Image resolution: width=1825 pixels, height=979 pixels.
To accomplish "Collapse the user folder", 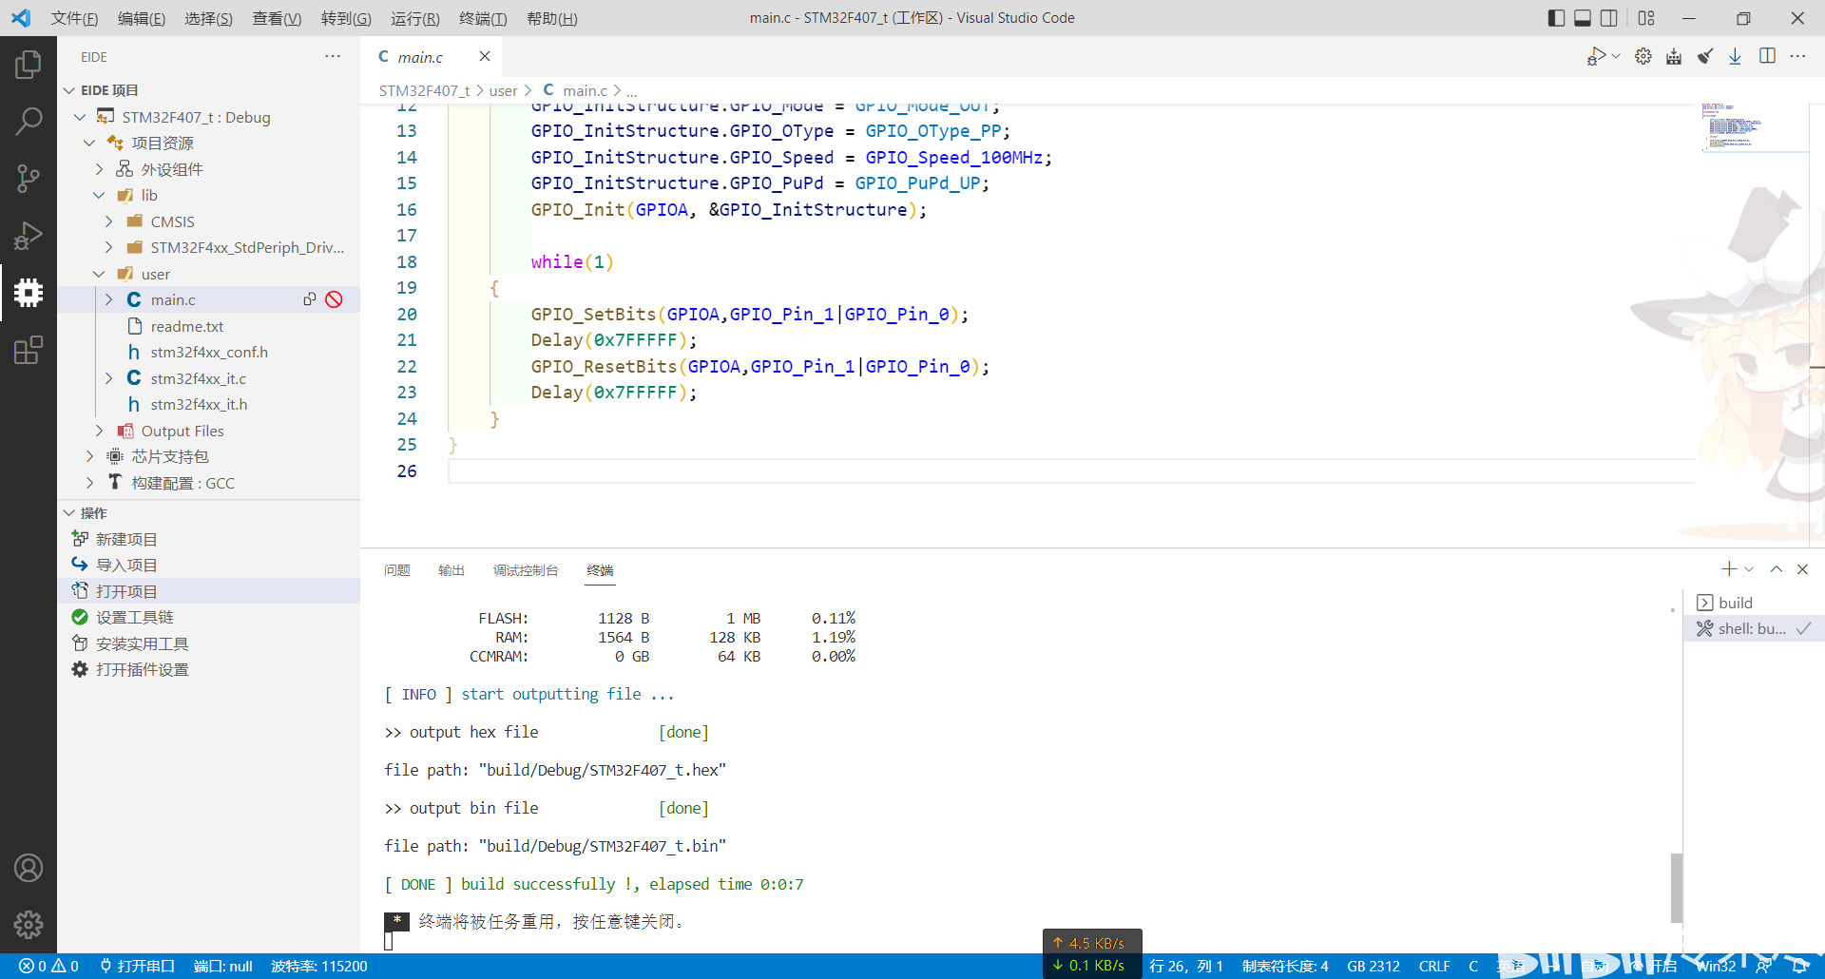I will pos(99,274).
